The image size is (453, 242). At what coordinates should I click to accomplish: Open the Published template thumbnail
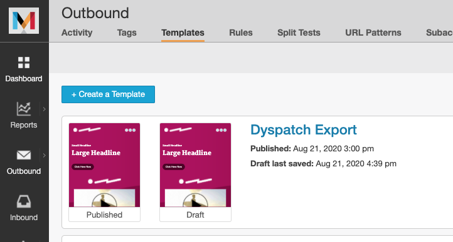104,165
